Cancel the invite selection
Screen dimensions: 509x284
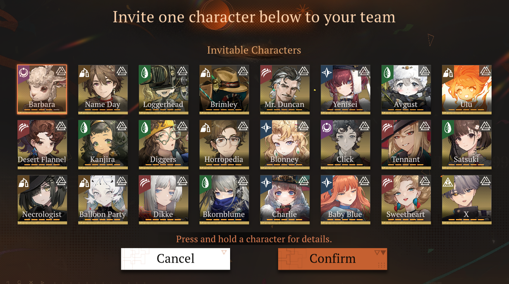[x=175, y=258]
